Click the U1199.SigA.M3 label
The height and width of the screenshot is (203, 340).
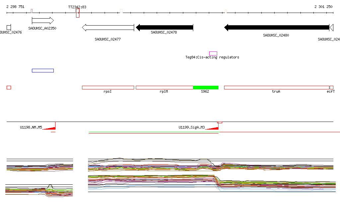tap(192, 127)
